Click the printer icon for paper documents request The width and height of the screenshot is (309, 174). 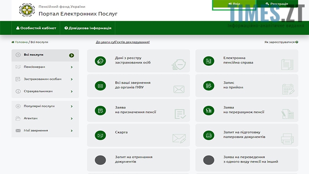point(208,135)
